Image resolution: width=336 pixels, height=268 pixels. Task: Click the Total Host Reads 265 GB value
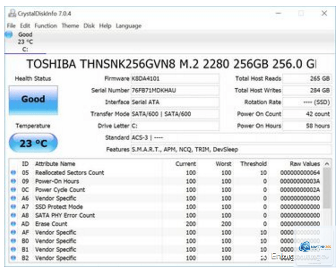point(307,79)
